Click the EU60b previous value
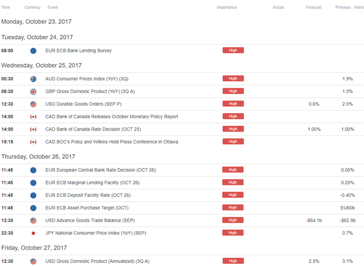 (347, 208)
